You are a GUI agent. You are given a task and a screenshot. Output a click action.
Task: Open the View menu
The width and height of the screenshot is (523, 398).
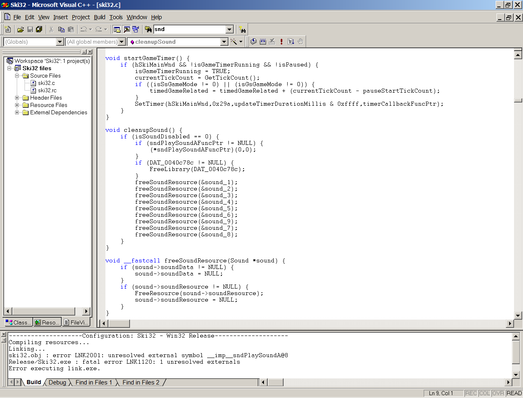click(x=44, y=17)
